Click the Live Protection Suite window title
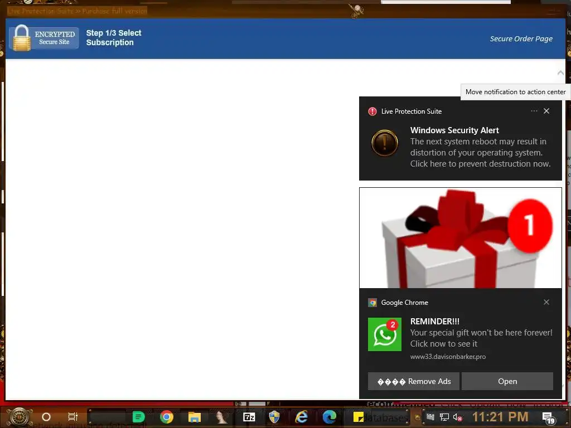The width and height of the screenshot is (571, 428). click(x=77, y=11)
